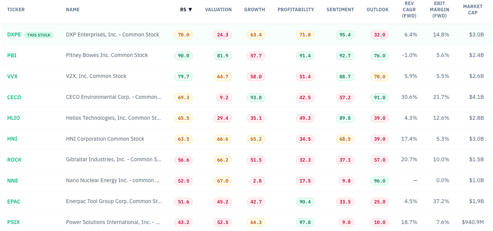Sort by the Profitability column header
This screenshot has width=493, height=231.
(296, 10)
